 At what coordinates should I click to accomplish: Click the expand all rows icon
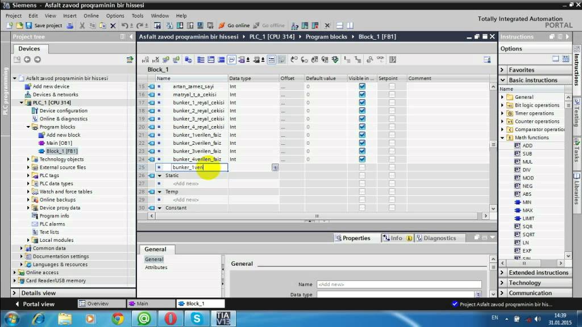pyautogui.click(x=201, y=60)
